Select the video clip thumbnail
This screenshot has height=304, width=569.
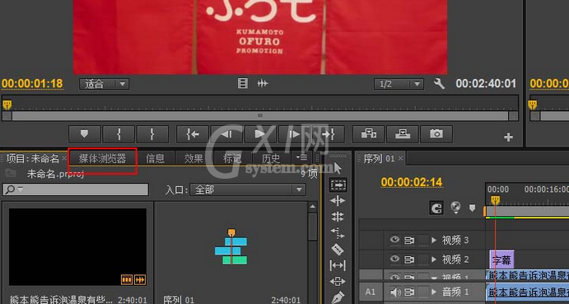click(77, 247)
